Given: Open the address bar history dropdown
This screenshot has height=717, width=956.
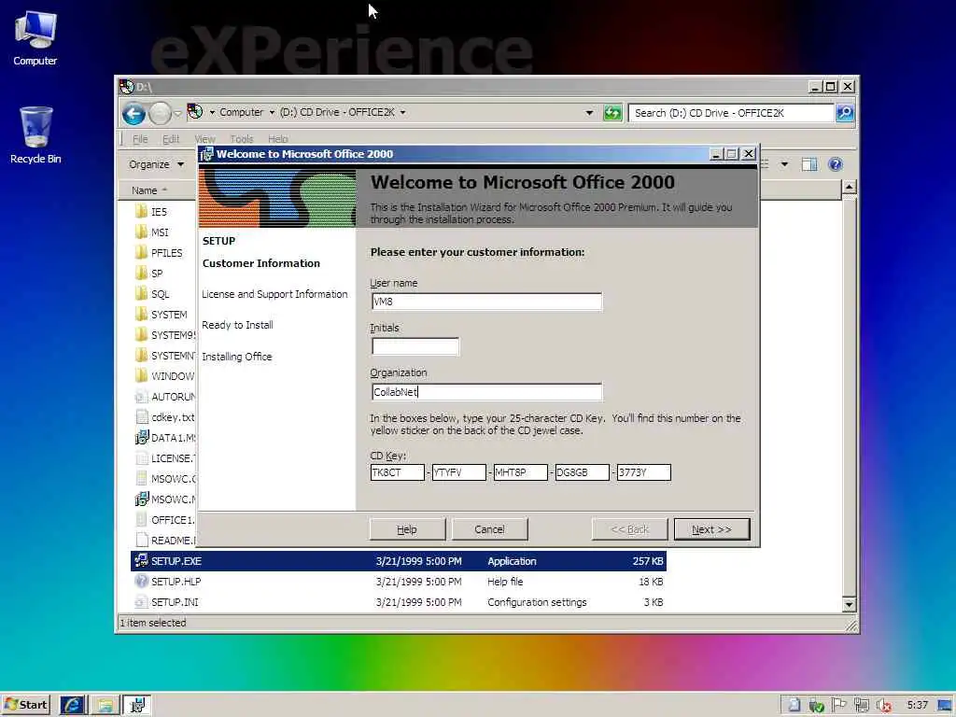Looking at the screenshot, I should click(589, 113).
